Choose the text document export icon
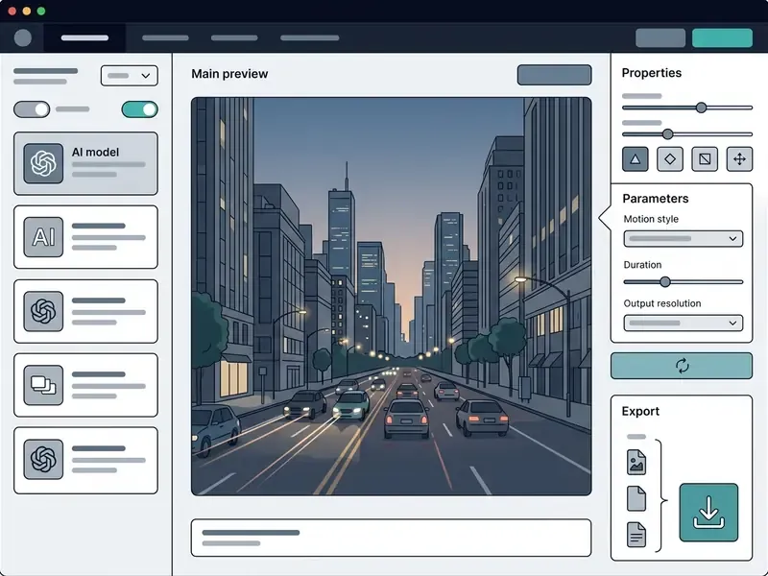 pos(636,535)
